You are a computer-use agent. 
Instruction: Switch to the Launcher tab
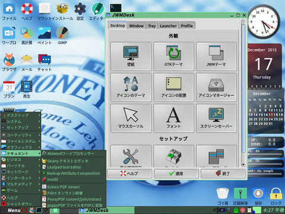coord(168,26)
